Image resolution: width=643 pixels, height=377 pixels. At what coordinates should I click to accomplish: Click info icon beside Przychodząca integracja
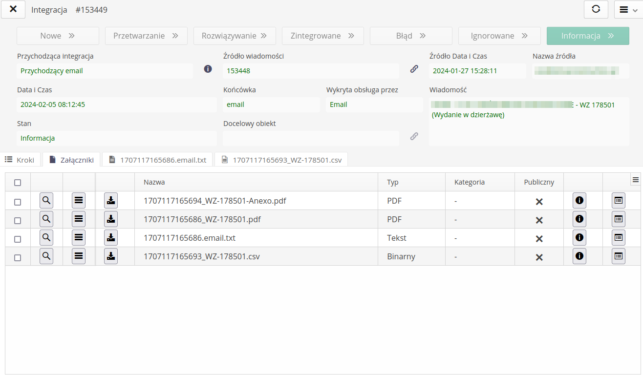pos(208,69)
